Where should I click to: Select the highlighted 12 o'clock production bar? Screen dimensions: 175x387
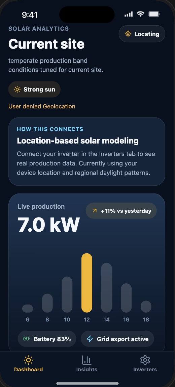pos(86,283)
